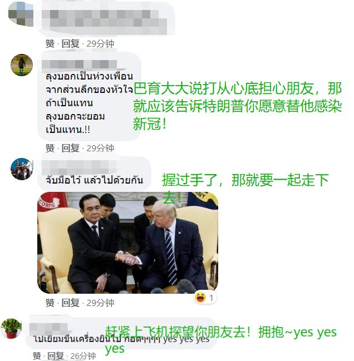
Task: Click the blurred username above ลุงบอกเป็นห่วงเพื่อน comment
Action: tap(80, 64)
